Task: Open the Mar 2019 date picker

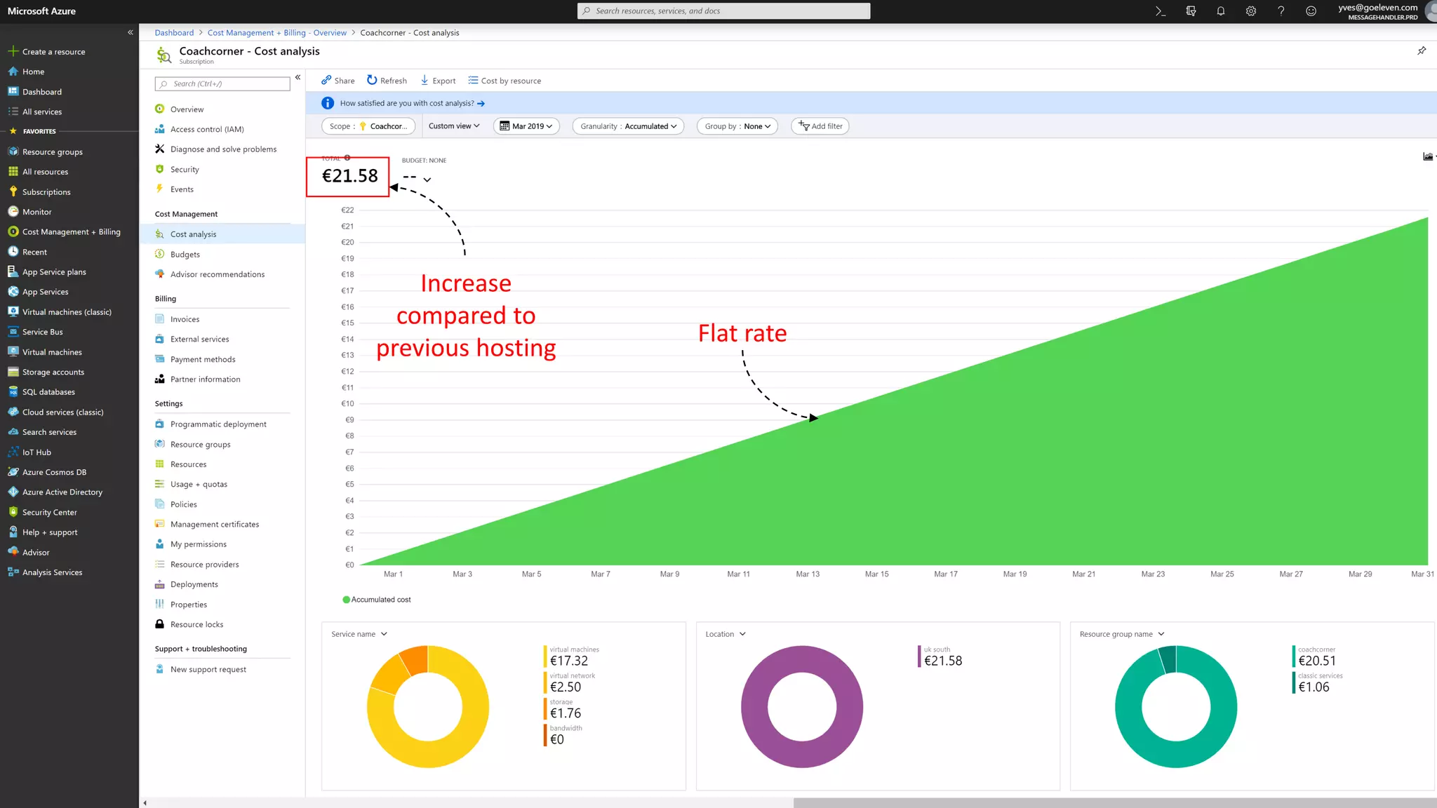Action: pos(526,126)
